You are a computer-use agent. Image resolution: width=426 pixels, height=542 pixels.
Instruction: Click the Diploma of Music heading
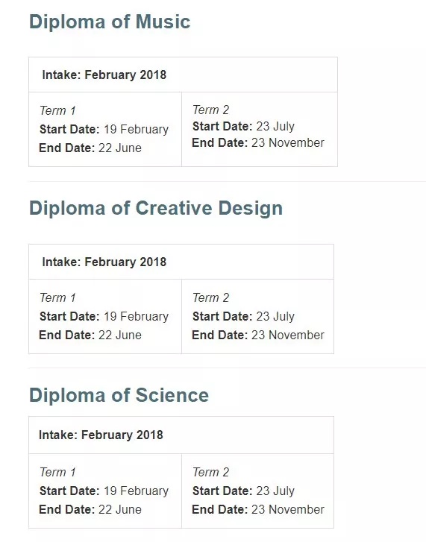pos(110,22)
